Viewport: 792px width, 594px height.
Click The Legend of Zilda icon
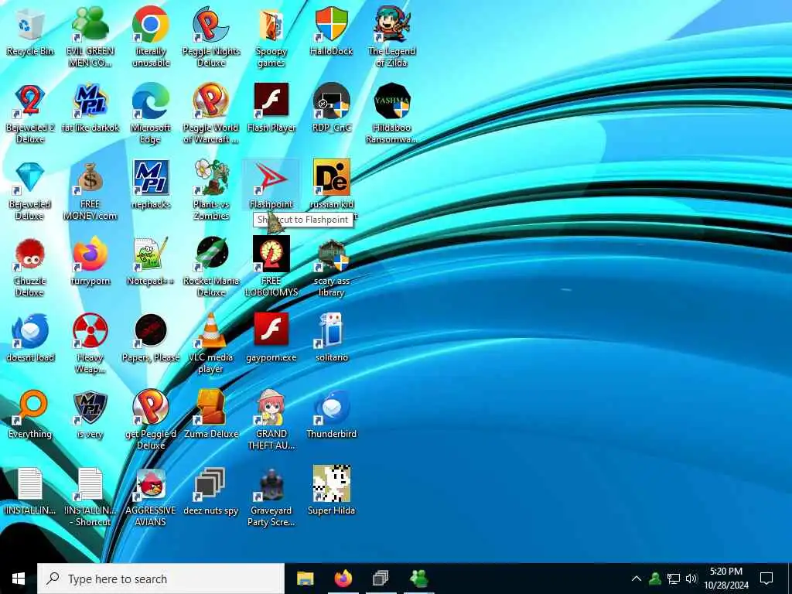tap(392, 37)
